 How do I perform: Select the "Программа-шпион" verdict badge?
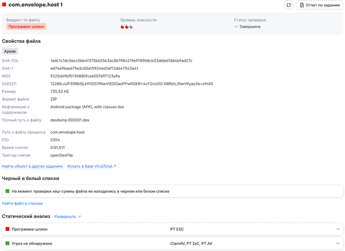pyautogui.click(x=26, y=27)
